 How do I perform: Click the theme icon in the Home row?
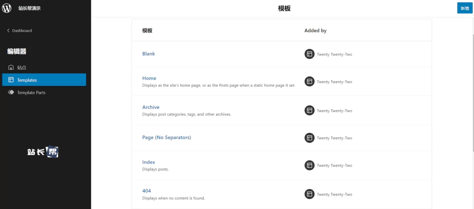coord(309,82)
